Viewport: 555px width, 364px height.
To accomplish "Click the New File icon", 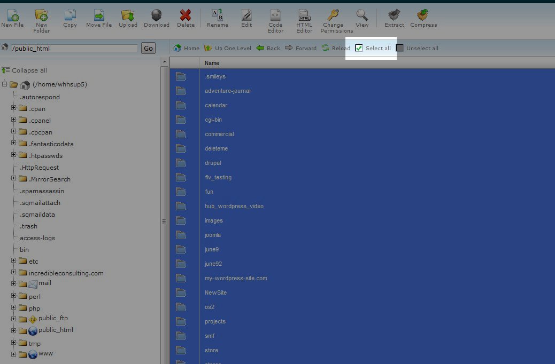I will [x=12, y=15].
